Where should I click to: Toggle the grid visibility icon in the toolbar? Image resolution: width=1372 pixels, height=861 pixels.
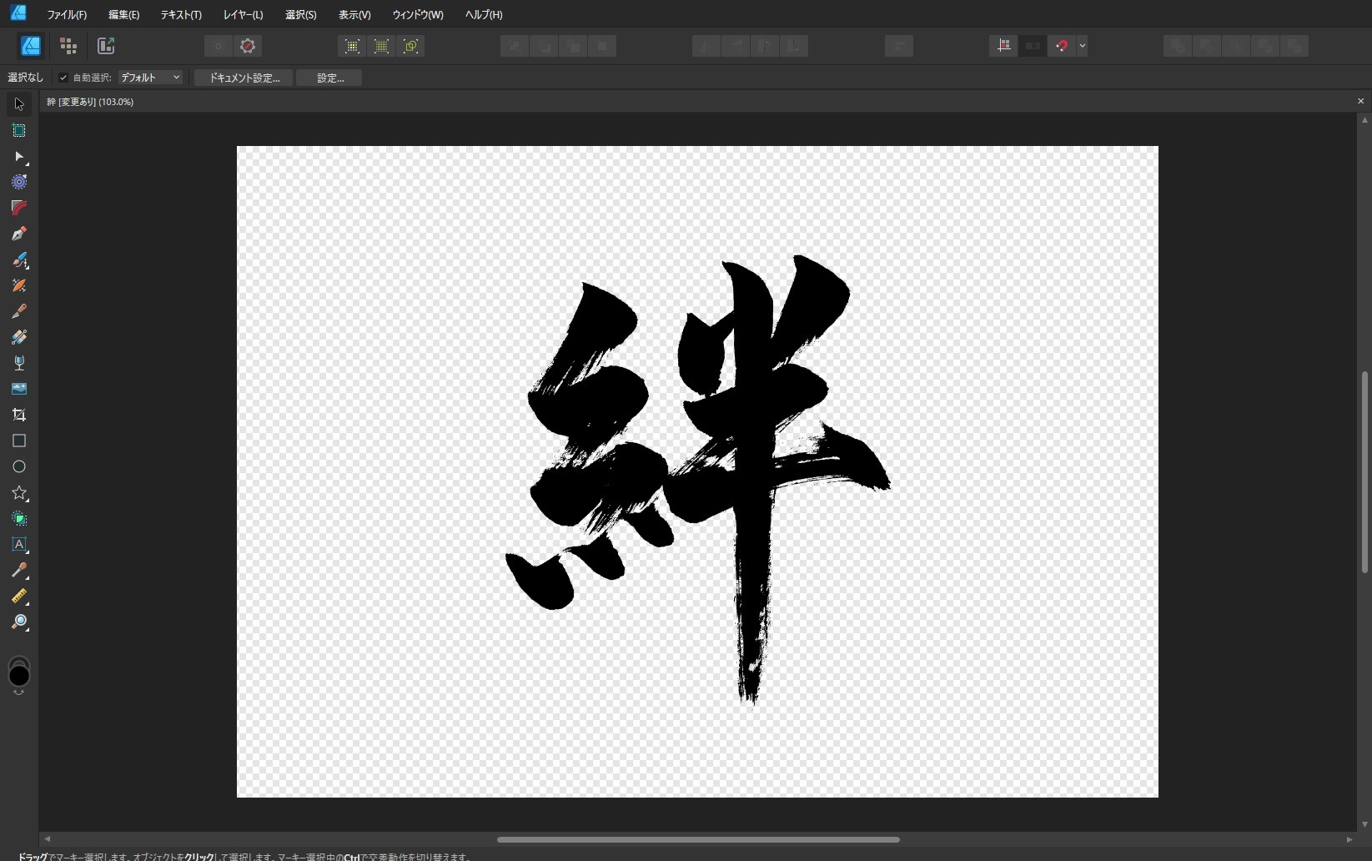[x=1003, y=46]
